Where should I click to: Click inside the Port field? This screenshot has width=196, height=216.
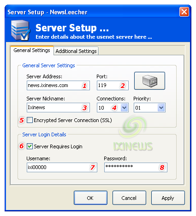[x=113, y=85]
